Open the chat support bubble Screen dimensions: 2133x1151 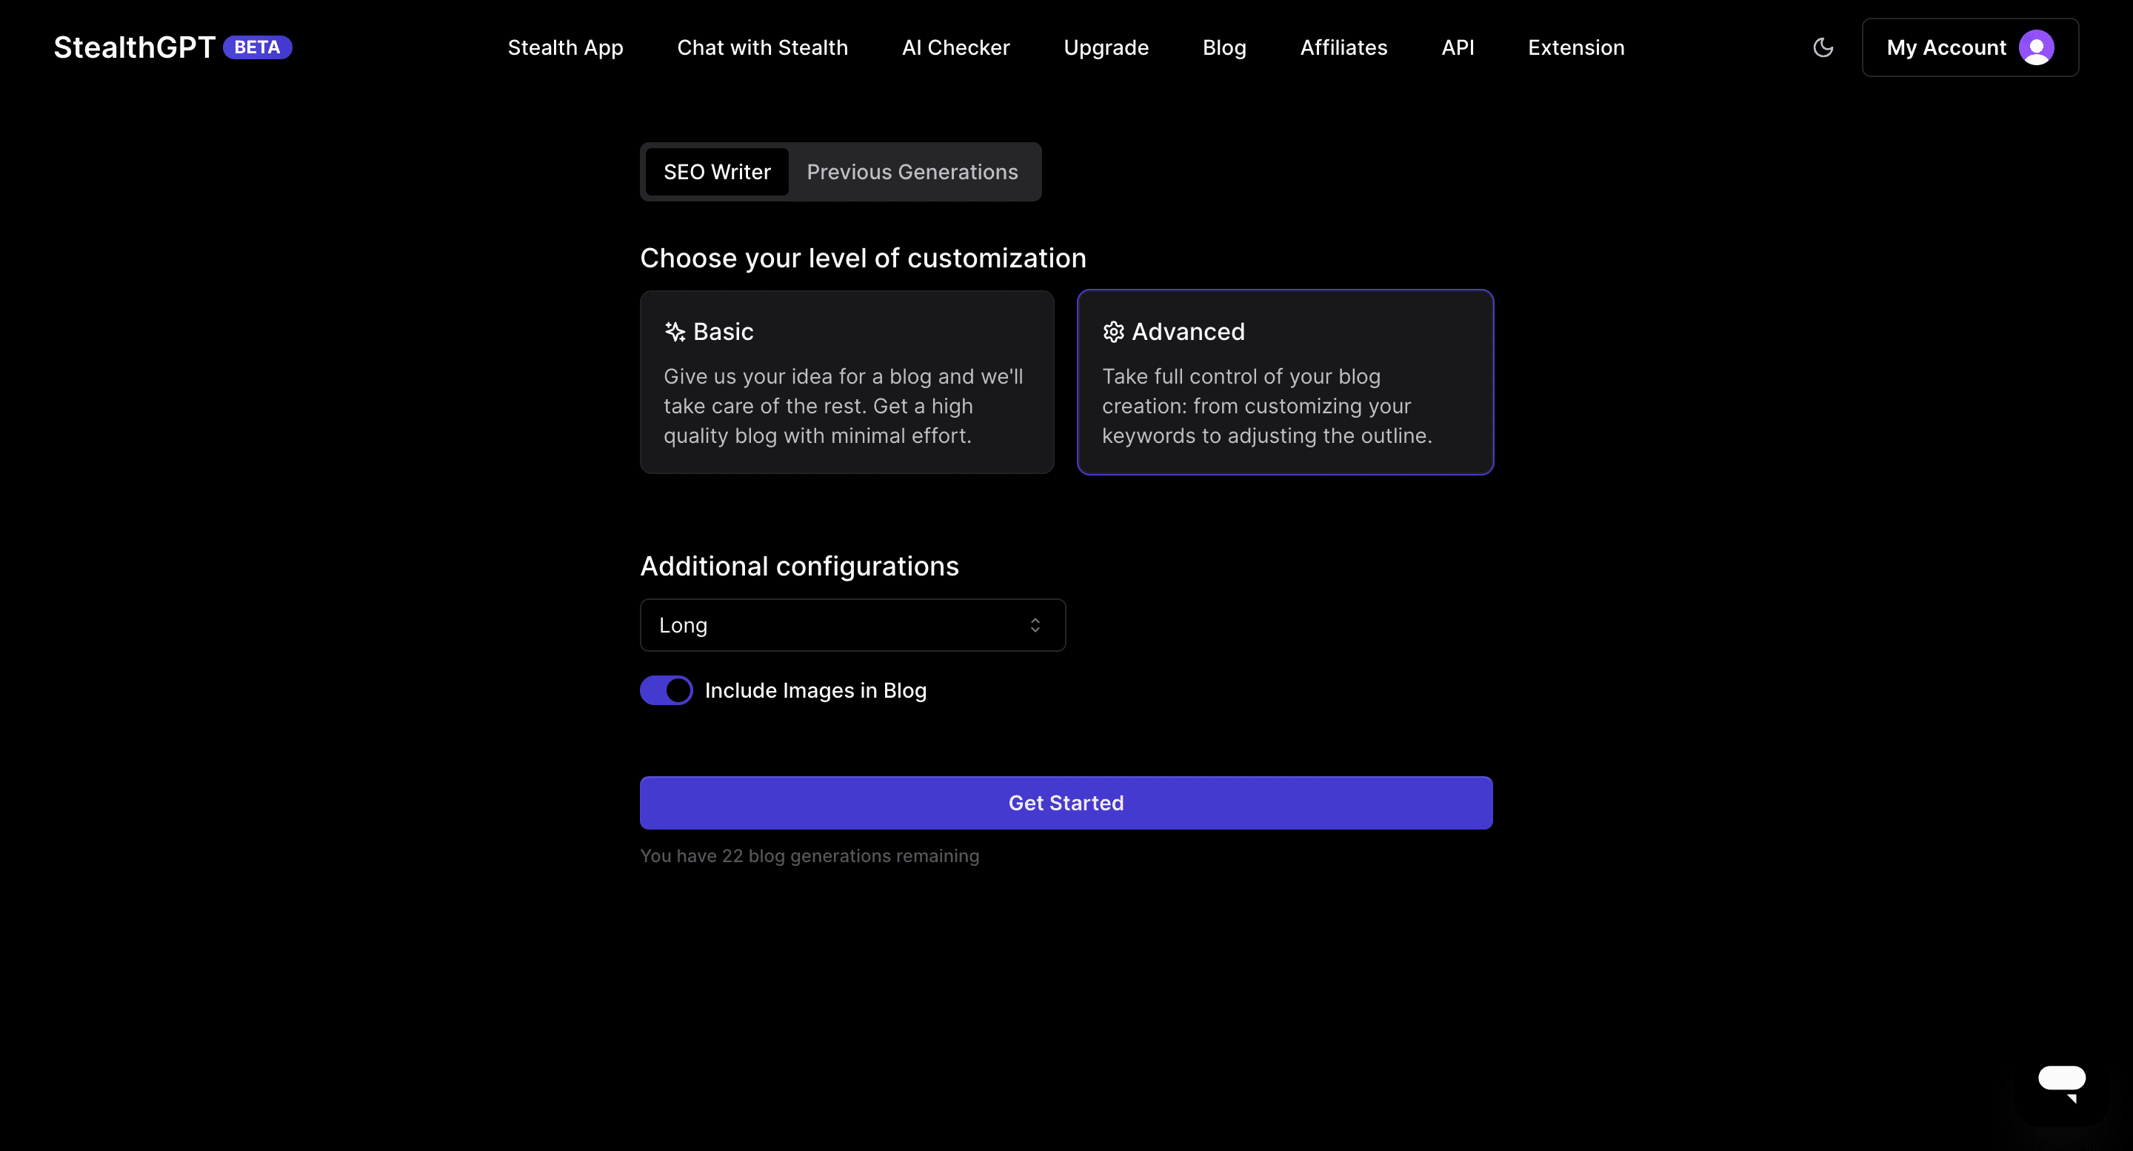click(x=2061, y=1083)
